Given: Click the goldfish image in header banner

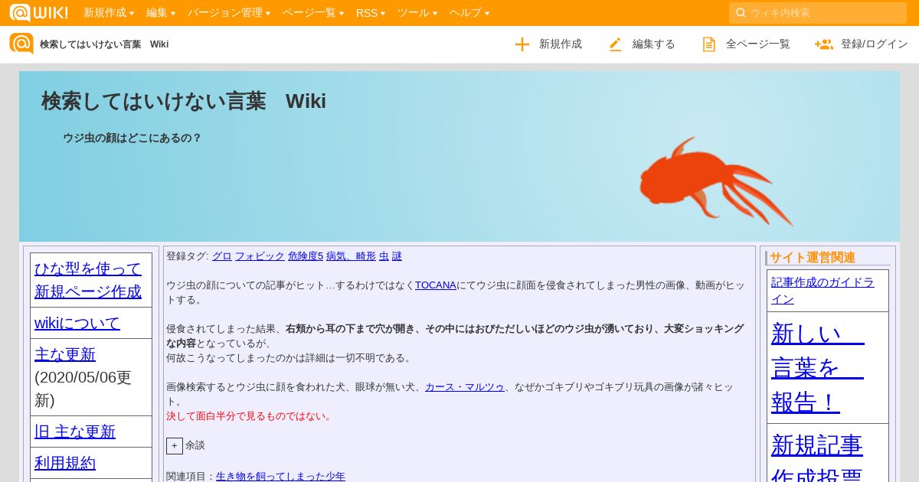Looking at the screenshot, I should 715,181.
